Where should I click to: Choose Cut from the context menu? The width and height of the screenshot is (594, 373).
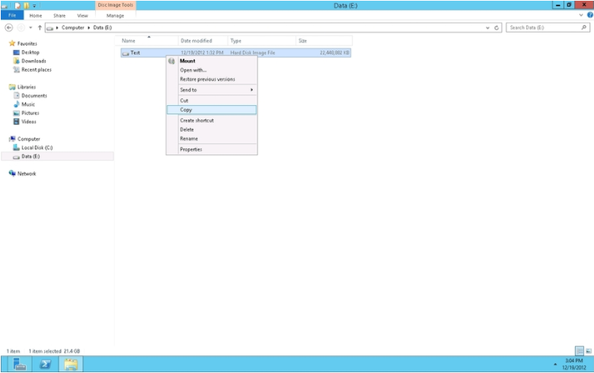click(184, 100)
